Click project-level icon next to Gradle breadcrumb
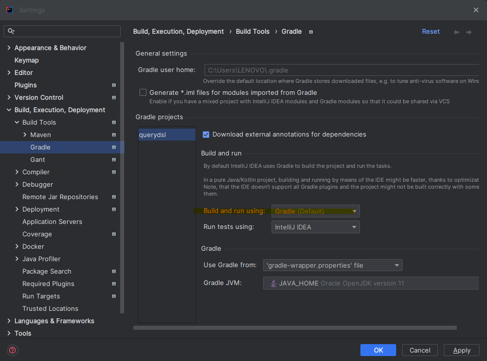Viewport: 487px width, 361px height. tap(311, 32)
